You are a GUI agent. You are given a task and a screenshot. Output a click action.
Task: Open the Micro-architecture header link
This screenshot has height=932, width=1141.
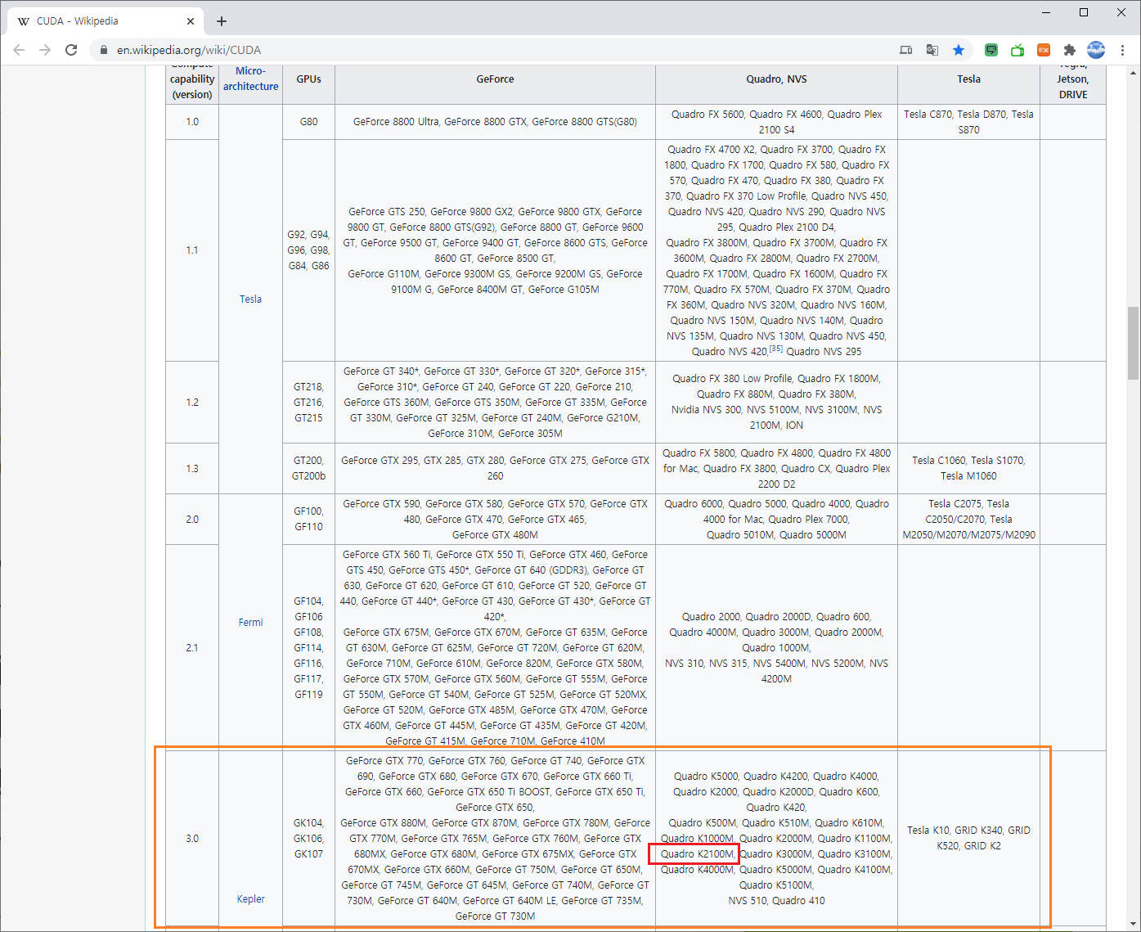coord(250,79)
